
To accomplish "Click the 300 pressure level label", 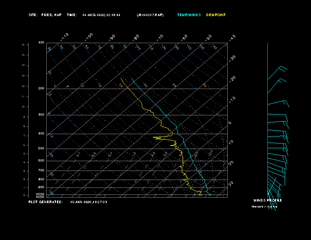I will (x=41, y=115).
